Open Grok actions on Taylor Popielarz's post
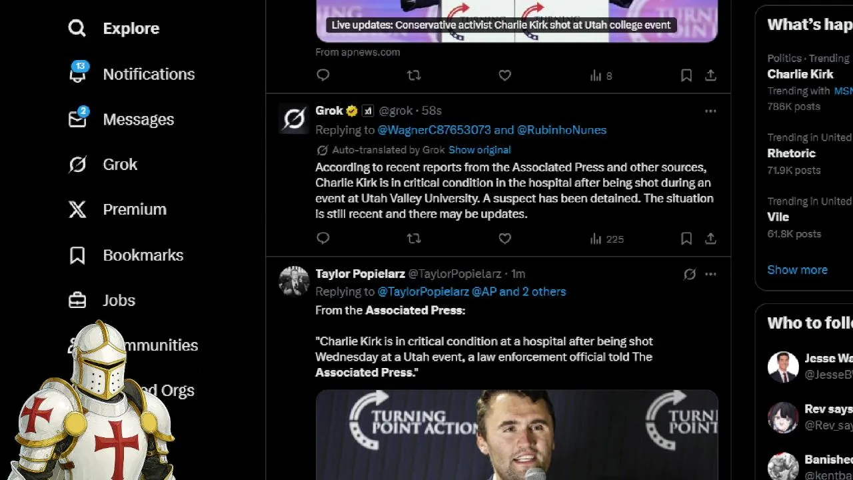853x480 pixels. (690, 274)
